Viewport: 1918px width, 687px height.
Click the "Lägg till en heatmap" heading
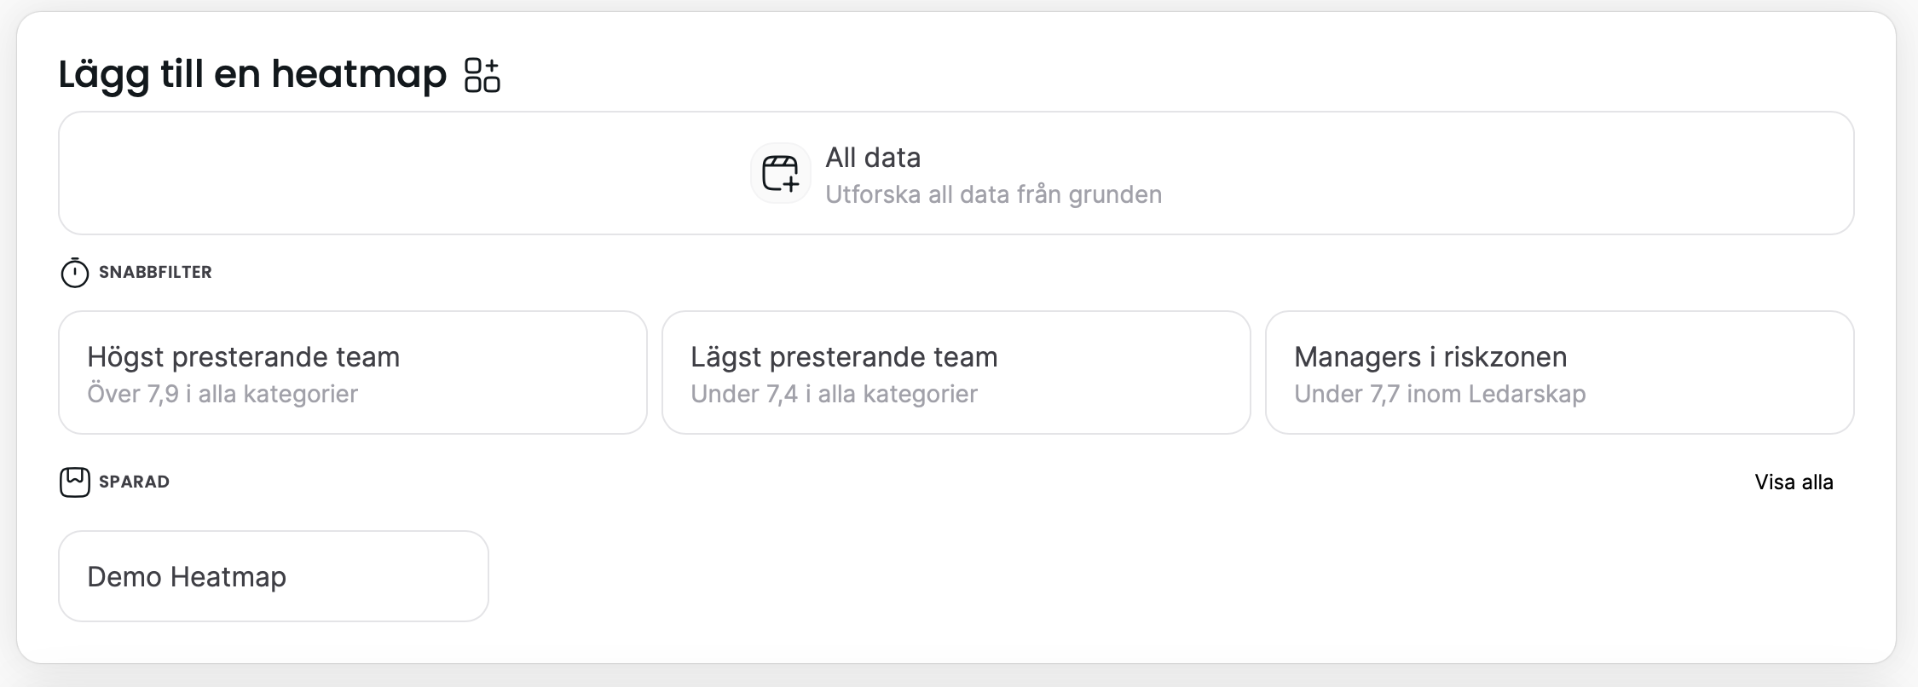click(x=252, y=74)
